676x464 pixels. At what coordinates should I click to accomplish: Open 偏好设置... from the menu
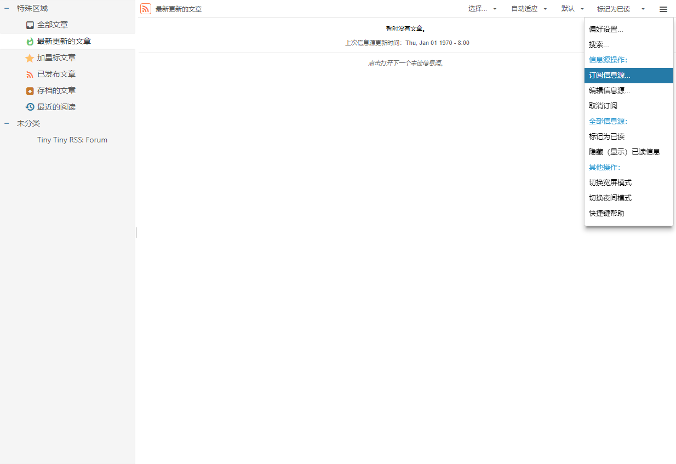(x=629, y=29)
